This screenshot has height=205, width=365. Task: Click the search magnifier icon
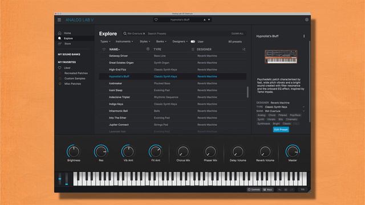[x=125, y=34]
